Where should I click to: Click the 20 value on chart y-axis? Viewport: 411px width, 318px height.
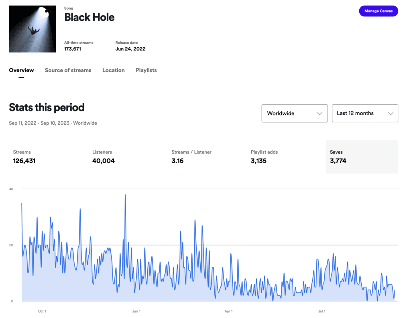tap(11, 245)
